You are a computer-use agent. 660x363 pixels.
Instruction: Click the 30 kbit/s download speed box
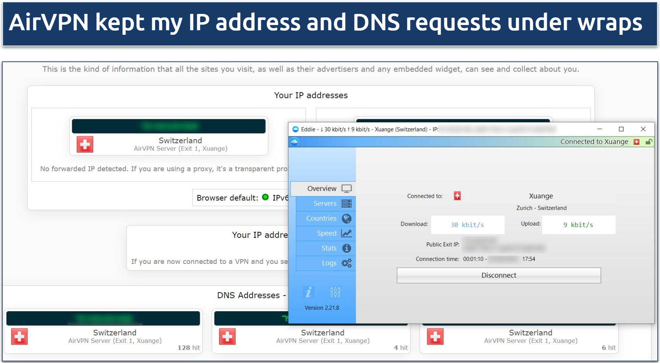point(467,225)
